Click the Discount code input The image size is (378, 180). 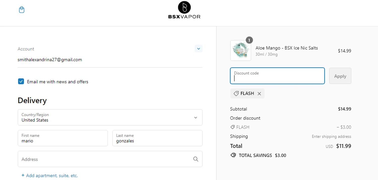[277, 76]
